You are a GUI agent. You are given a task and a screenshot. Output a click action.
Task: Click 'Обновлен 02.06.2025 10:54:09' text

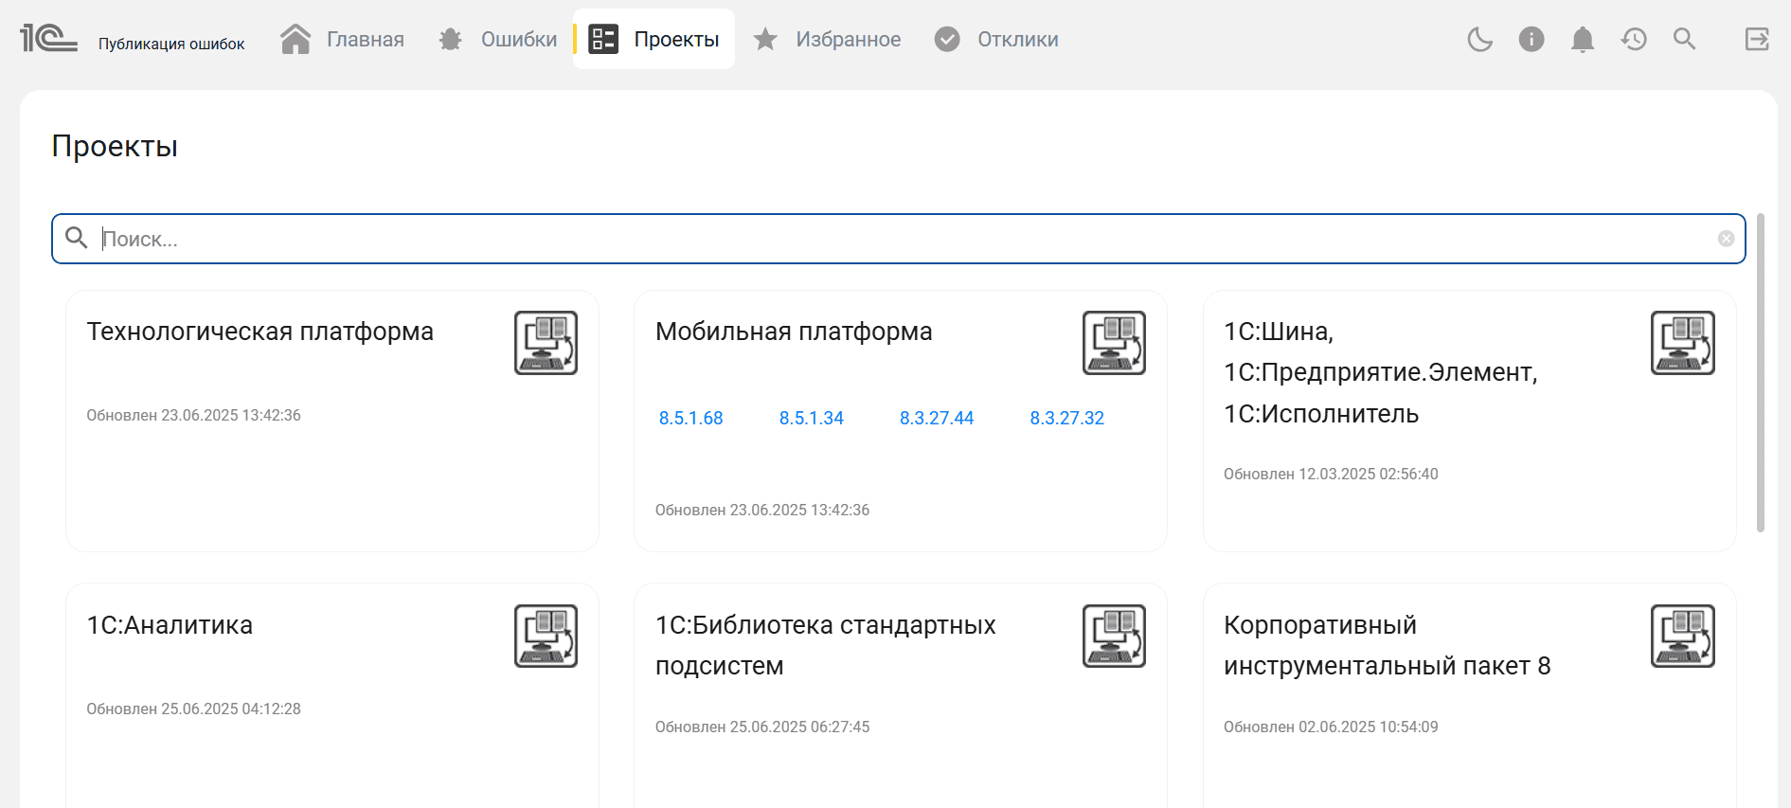[x=1331, y=727]
